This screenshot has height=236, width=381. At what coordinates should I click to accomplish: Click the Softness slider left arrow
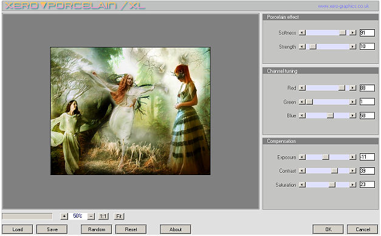(302, 33)
